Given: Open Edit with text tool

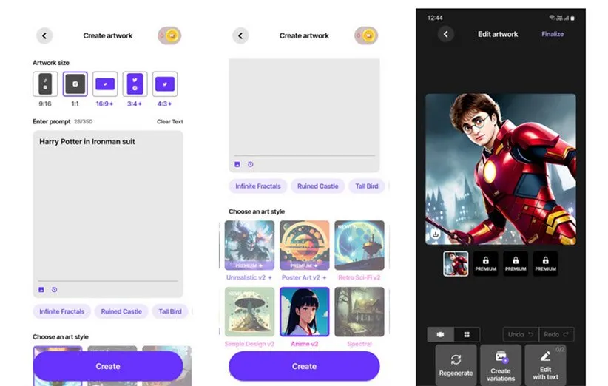Looking at the screenshot, I should pyautogui.click(x=545, y=364).
